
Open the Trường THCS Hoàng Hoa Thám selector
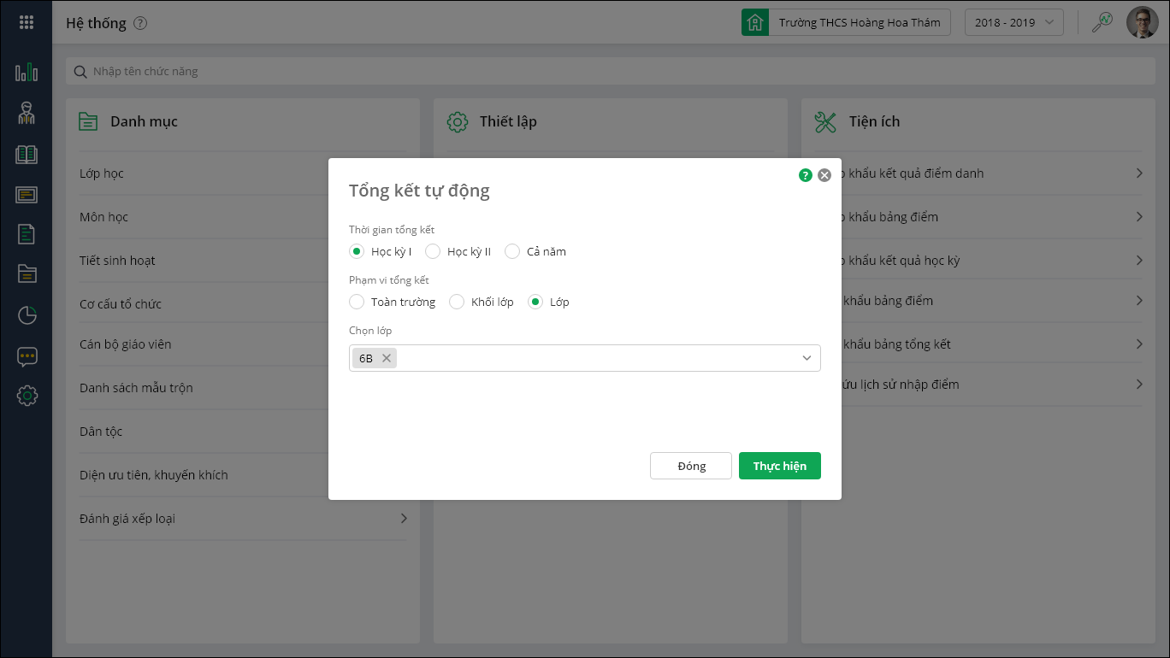coord(847,23)
